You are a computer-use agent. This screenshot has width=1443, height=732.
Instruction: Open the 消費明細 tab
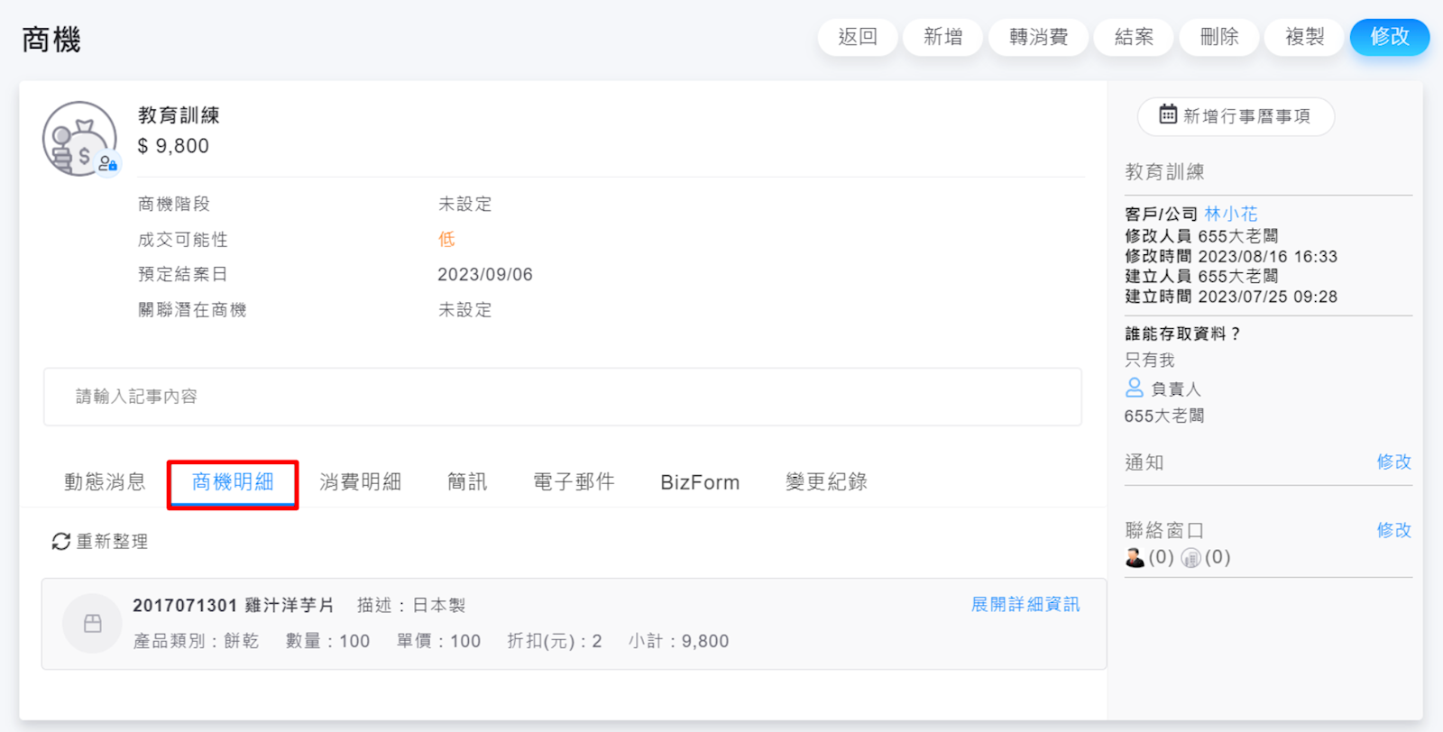360,482
